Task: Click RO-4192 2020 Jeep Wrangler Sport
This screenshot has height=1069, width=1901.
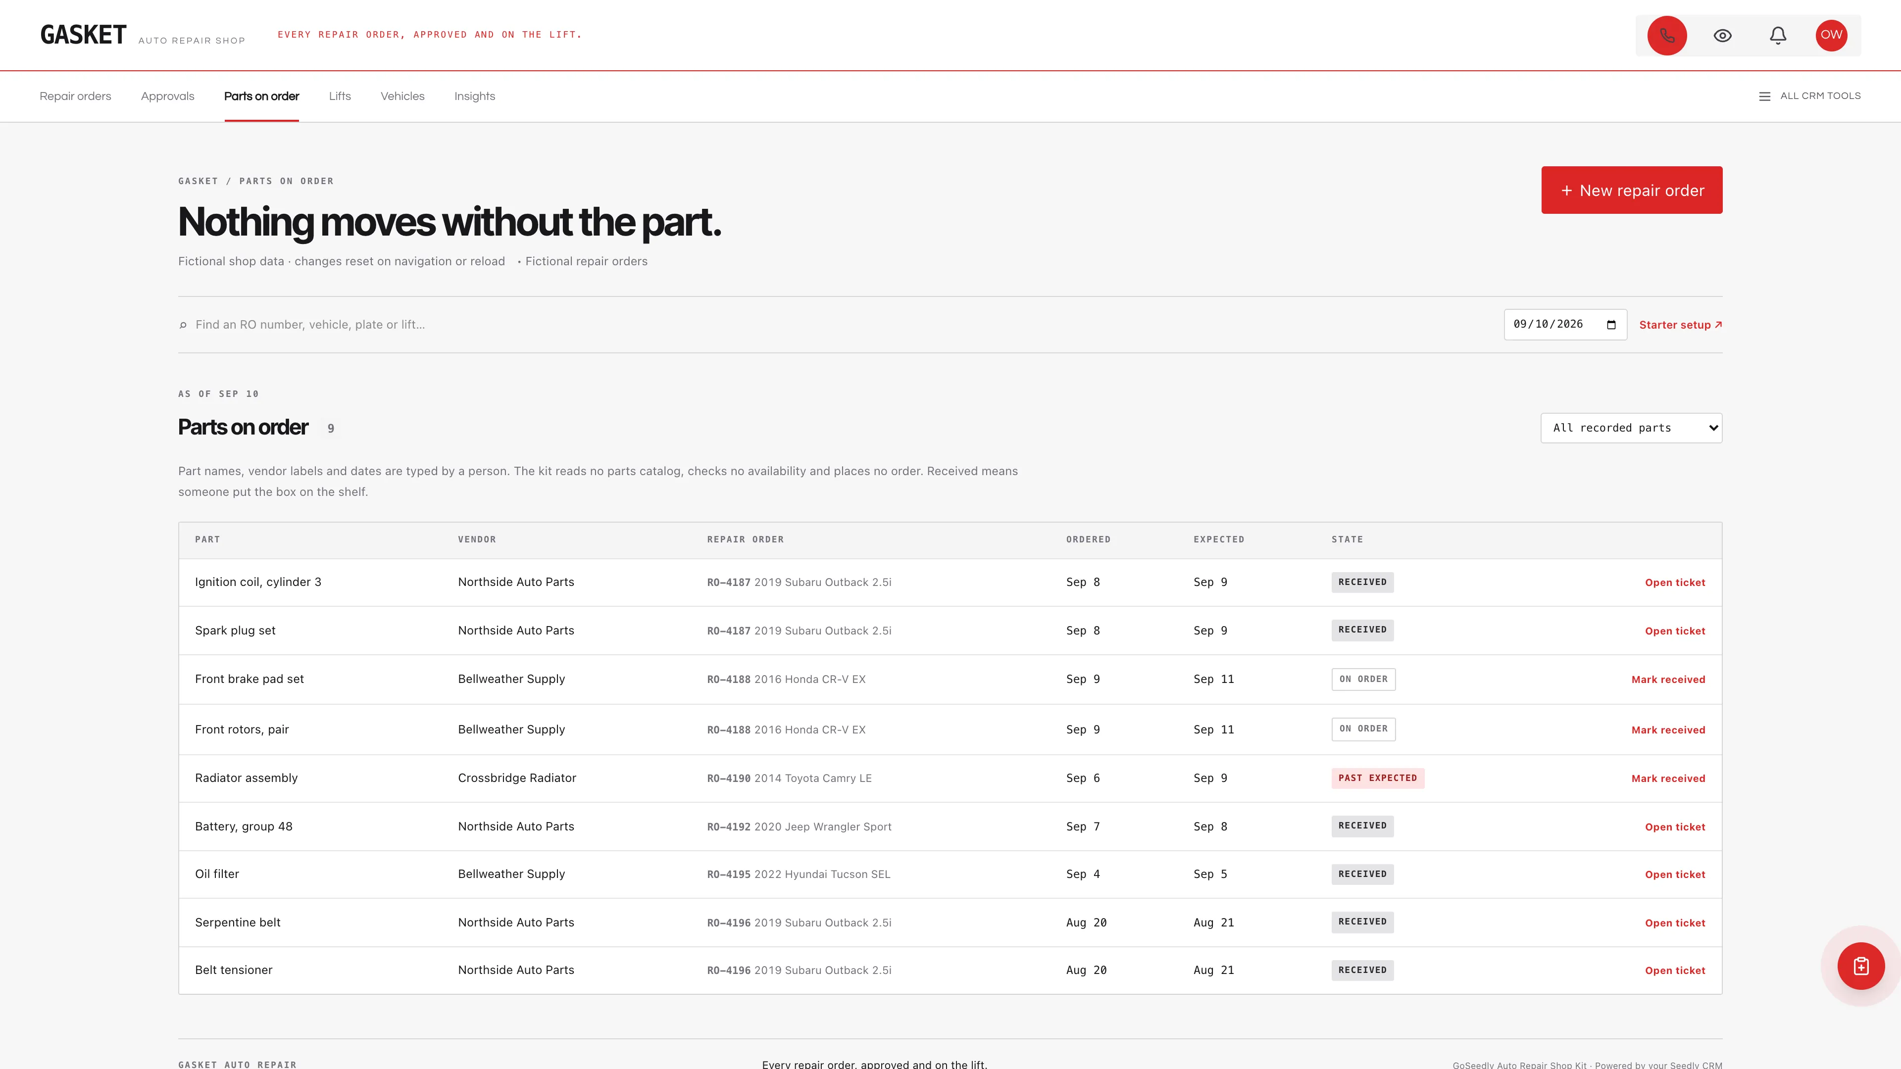Action: pyautogui.click(x=799, y=827)
